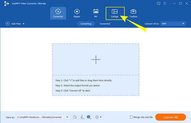Click Add Files label
This screenshot has width=191, height=123.
16,24
